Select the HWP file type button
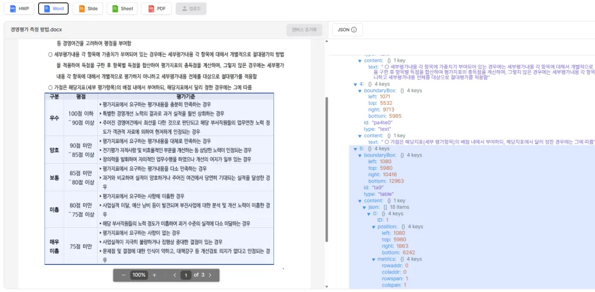 [x=19, y=9]
